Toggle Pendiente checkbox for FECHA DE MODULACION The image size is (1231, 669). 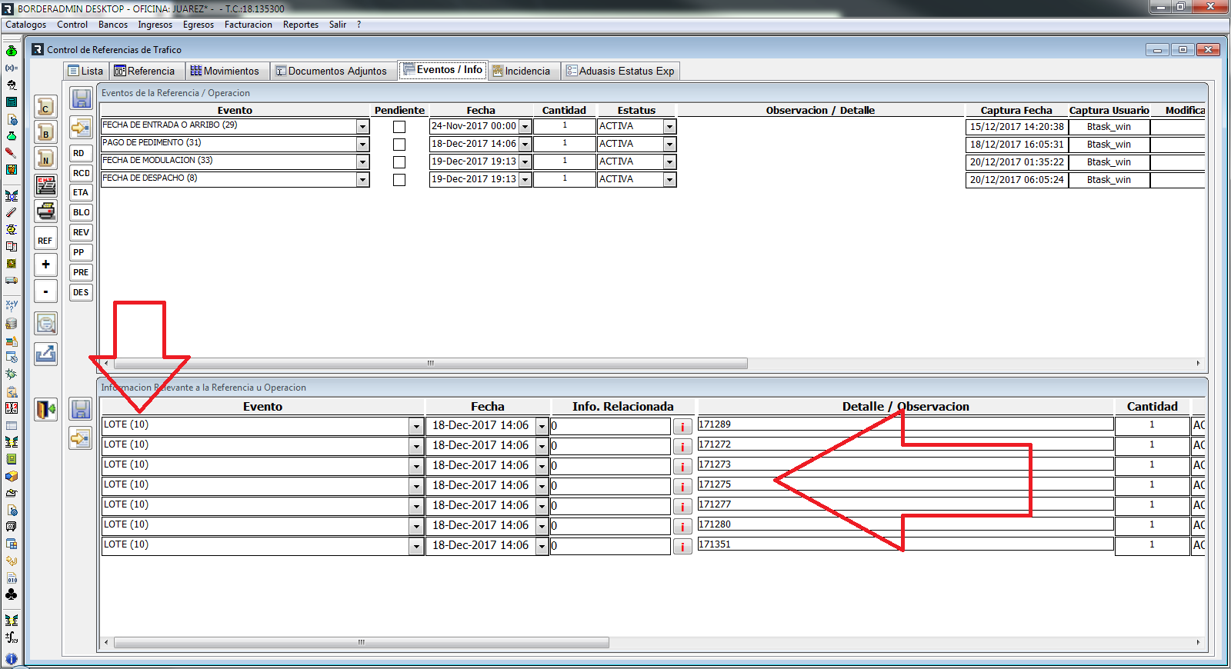coord(399,162)
